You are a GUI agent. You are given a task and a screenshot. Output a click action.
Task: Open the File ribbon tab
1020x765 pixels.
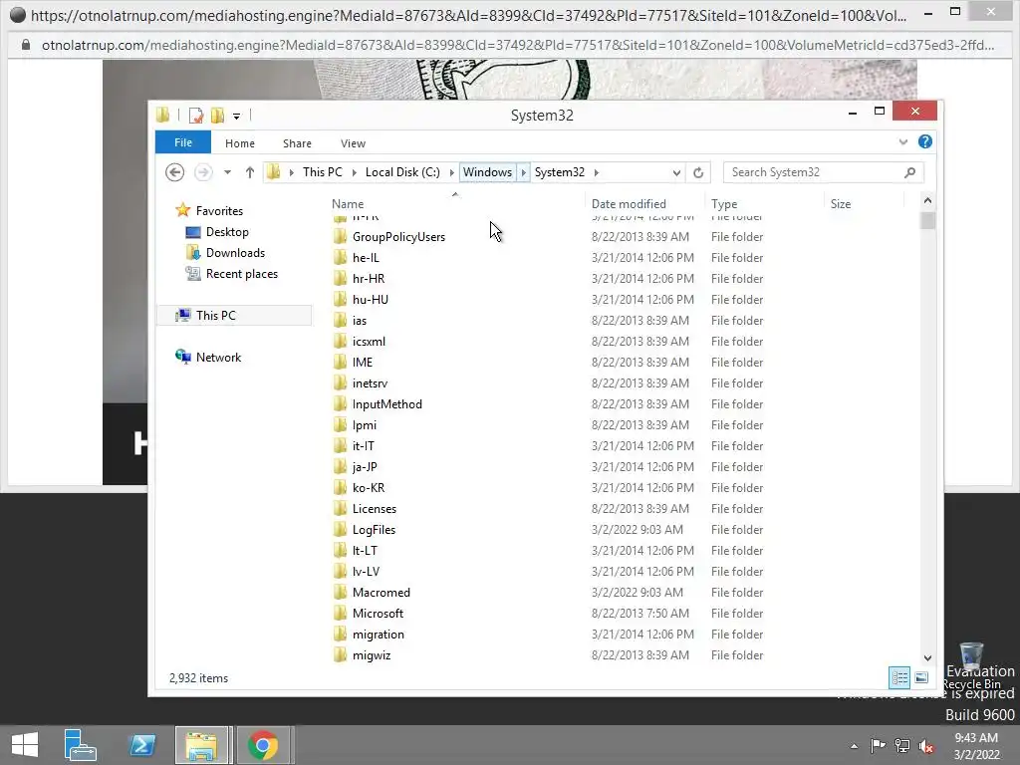[183, 142]
